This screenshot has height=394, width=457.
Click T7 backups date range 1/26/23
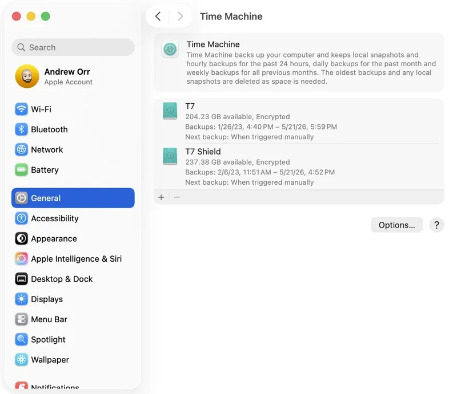[261, 127]
